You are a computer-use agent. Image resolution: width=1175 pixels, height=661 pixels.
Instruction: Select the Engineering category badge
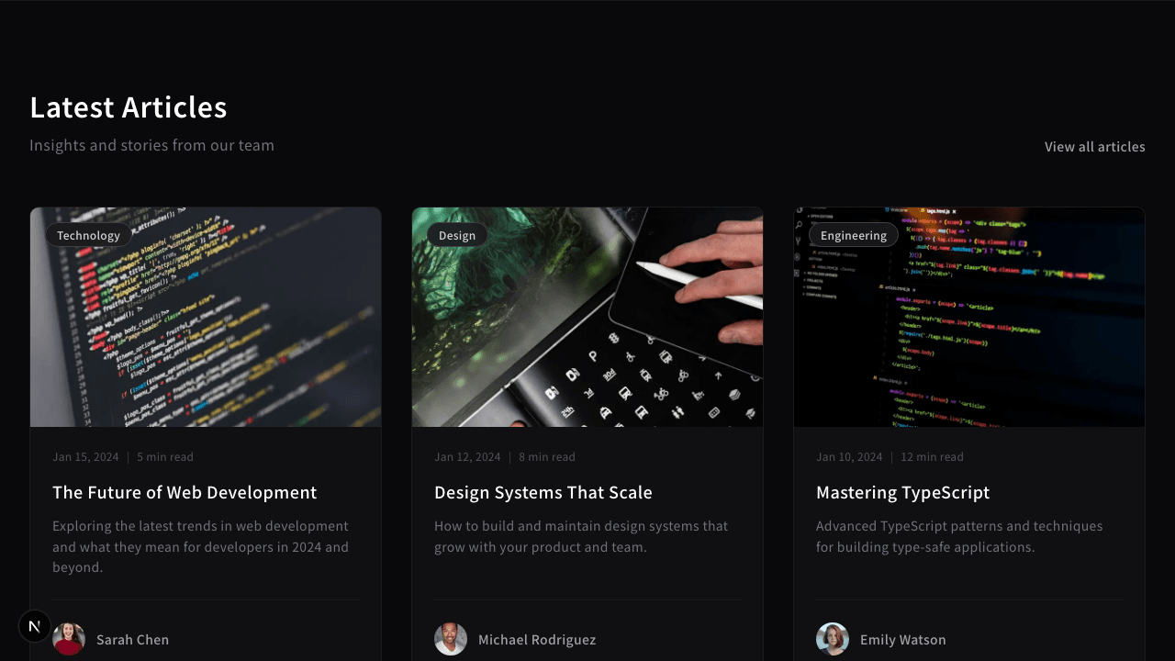click(x=854, y=235)
